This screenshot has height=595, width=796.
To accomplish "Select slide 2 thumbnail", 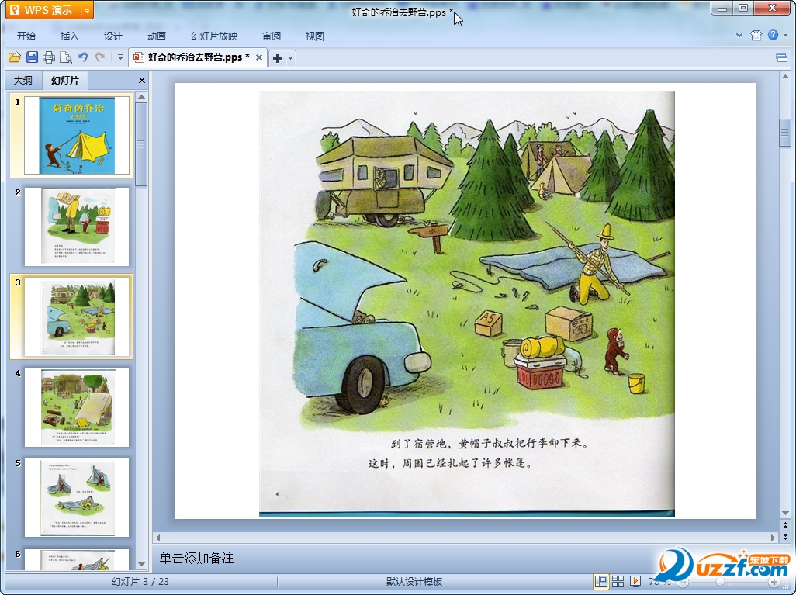I will point(77,227).
